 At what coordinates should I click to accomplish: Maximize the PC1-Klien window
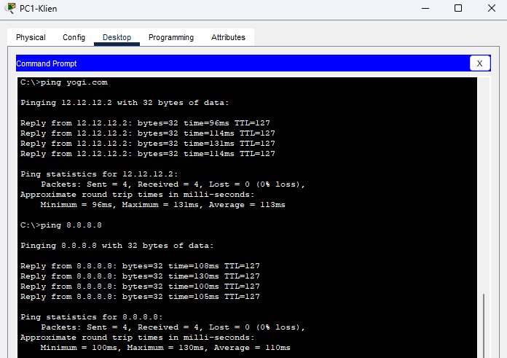458,9
